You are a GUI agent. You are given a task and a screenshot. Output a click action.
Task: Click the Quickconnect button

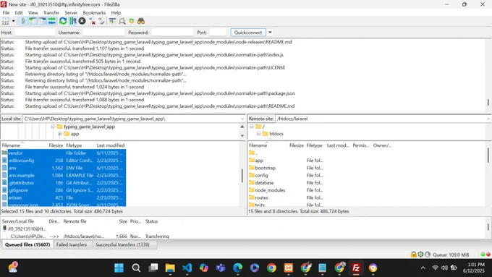(248, 33)
